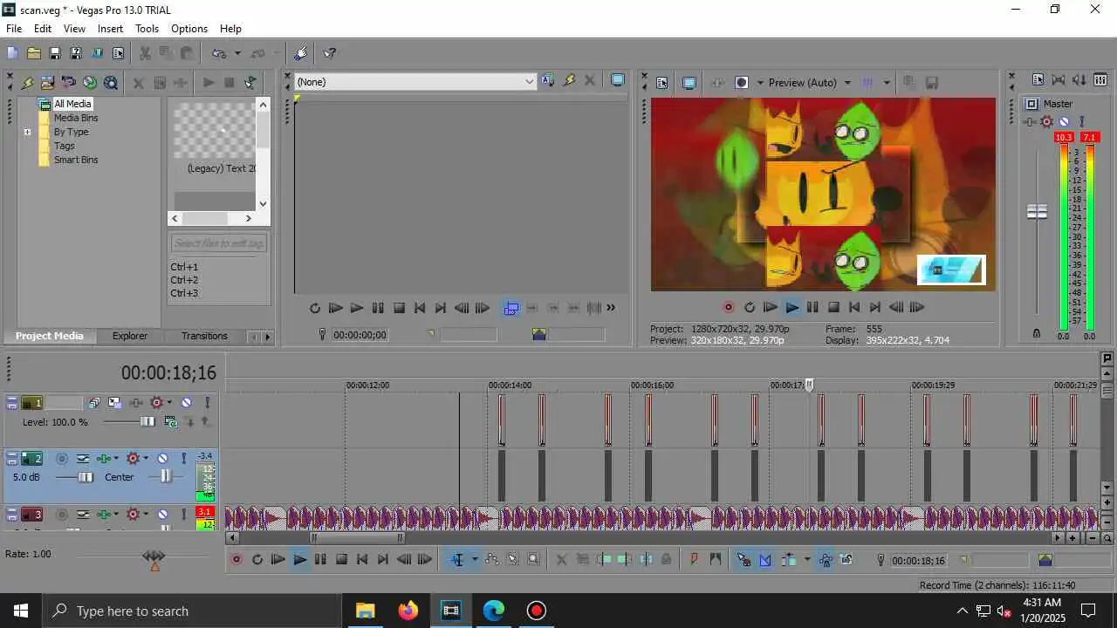Adjust track 1 Level slider

[x=147, y=421]
